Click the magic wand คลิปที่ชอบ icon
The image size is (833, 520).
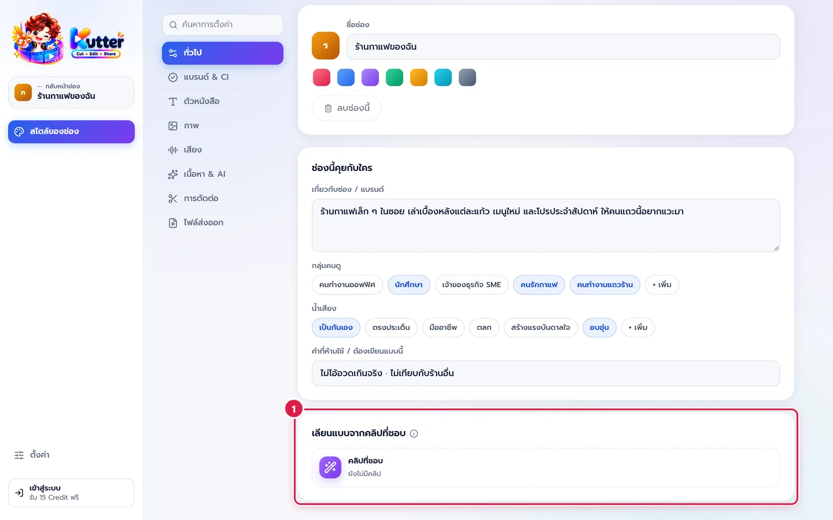pos(330,467)
